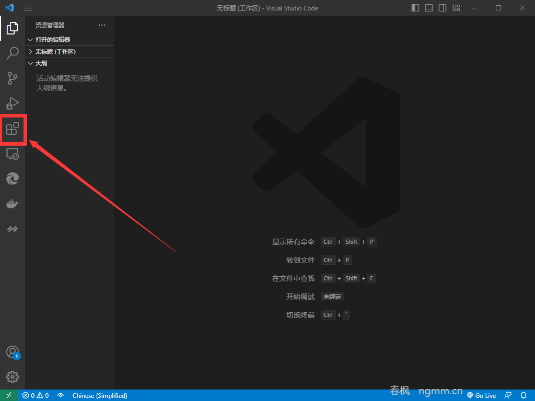Toggle the secondary side bar layout button
Viewport: 535px width, 401px height.
pos(443,8)
